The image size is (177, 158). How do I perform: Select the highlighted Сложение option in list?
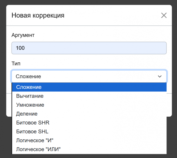[x=29, y=87]
